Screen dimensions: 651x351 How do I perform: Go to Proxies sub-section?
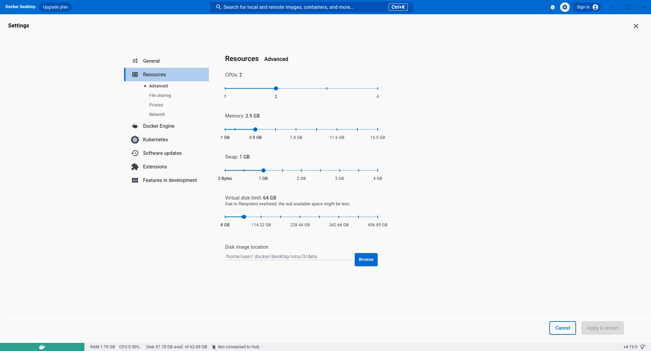coord(156,105)
